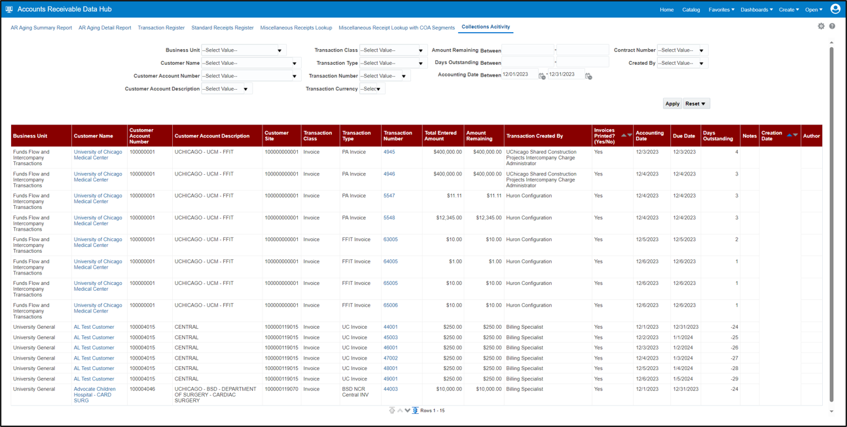Open transaction number 4946 link
The height and width of the screenshot is (427, 847).
[x=389, y=174]
